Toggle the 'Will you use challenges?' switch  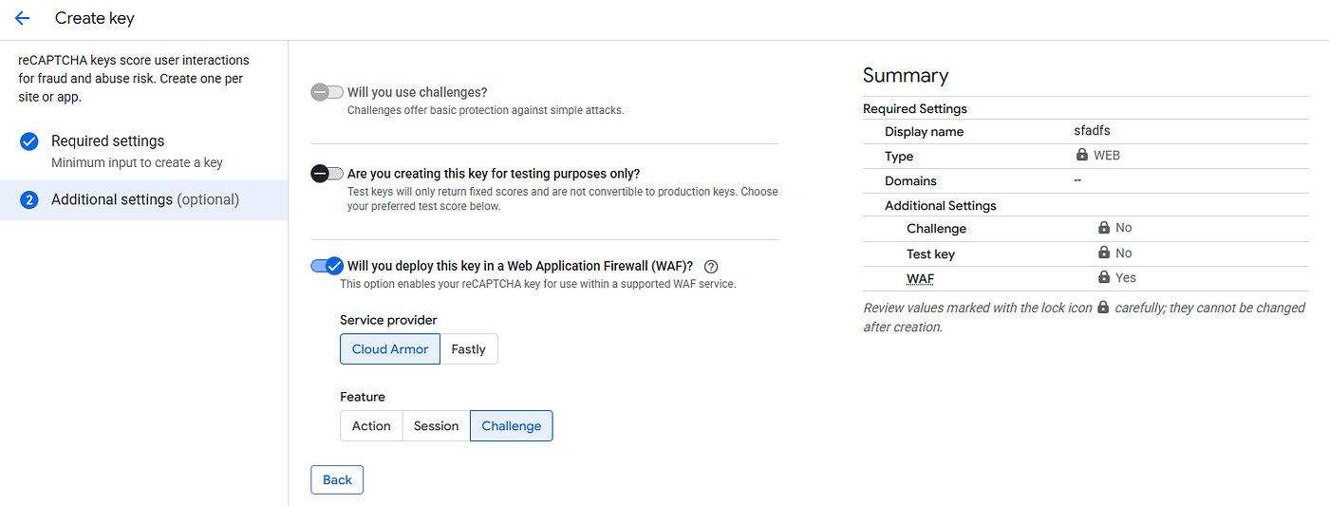[327, 92]
